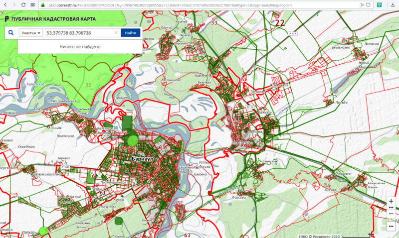This screenshot has height=238, width=399.
Task: Click the ЕЭКО Росреестр 2010 attribution
Action: click(319, 236)
